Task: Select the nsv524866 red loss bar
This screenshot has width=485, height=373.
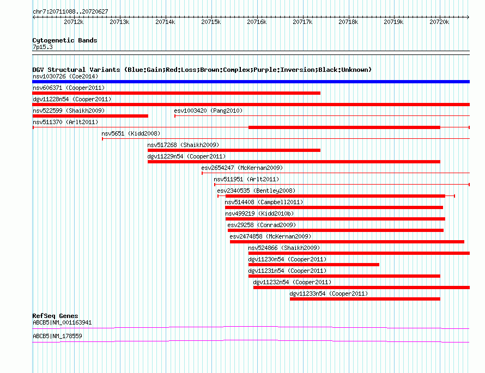Action: (x=359, y=253)
